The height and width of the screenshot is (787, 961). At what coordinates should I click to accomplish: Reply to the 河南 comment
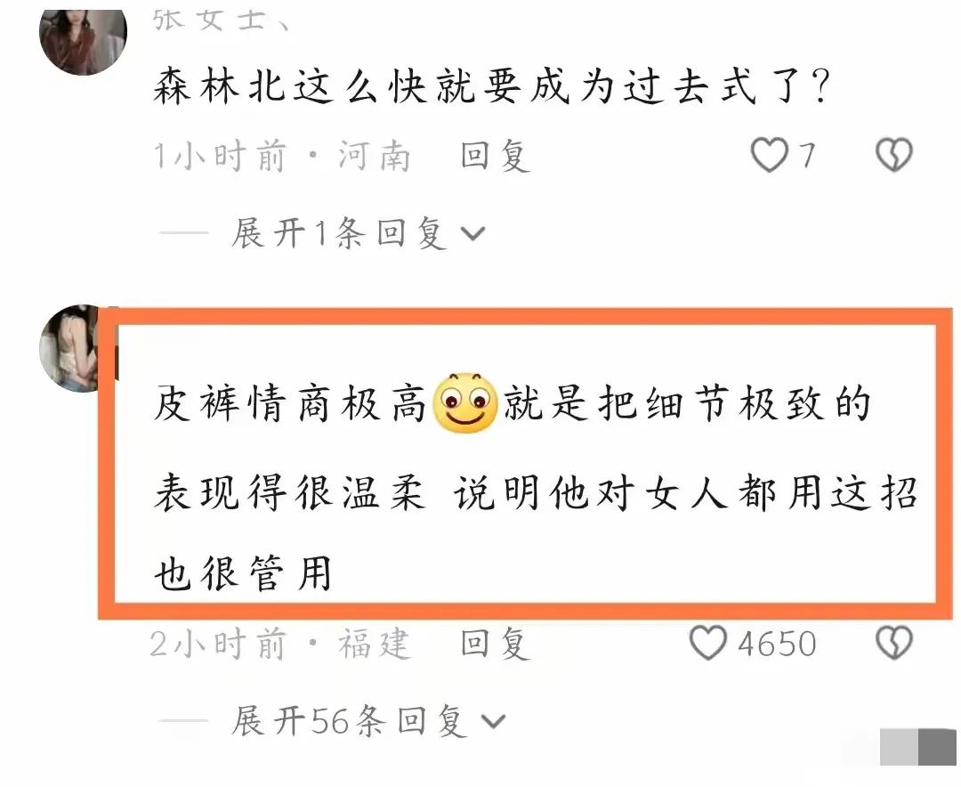point(495,155)
